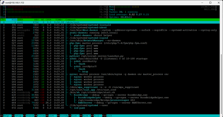Click the F8 Nice + button
223x117 pixels.
[x=85, y=116]
